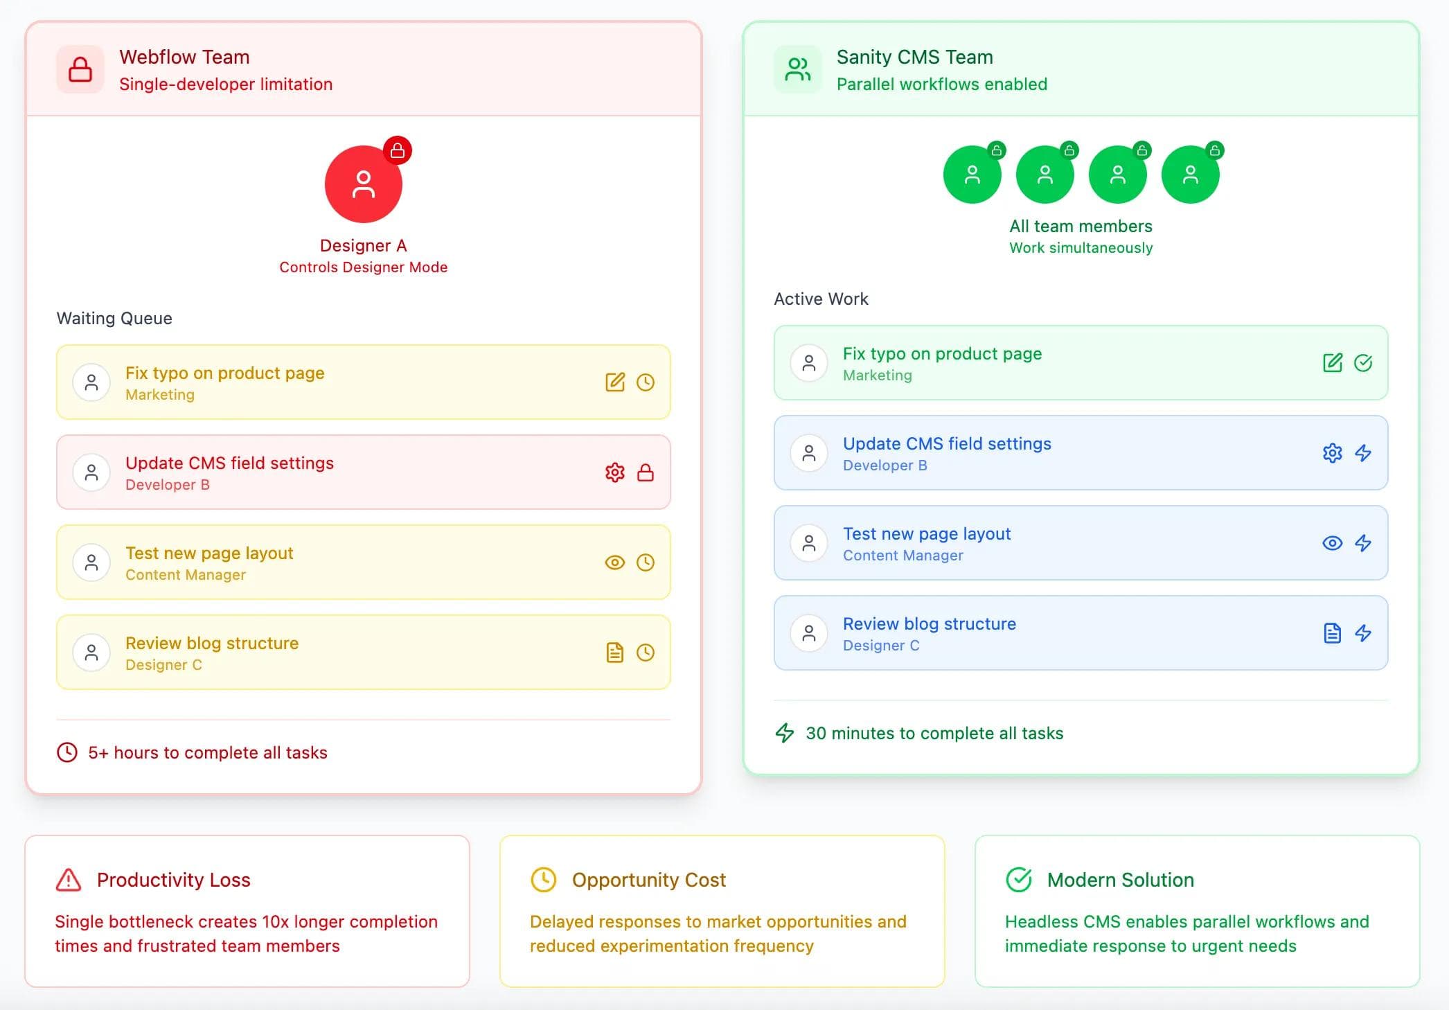The width and height of the screenshot is (1449, 1010).
Task: Click Sanity's "Update CMS field settings" task title
Action: click(x=947, y=443)
